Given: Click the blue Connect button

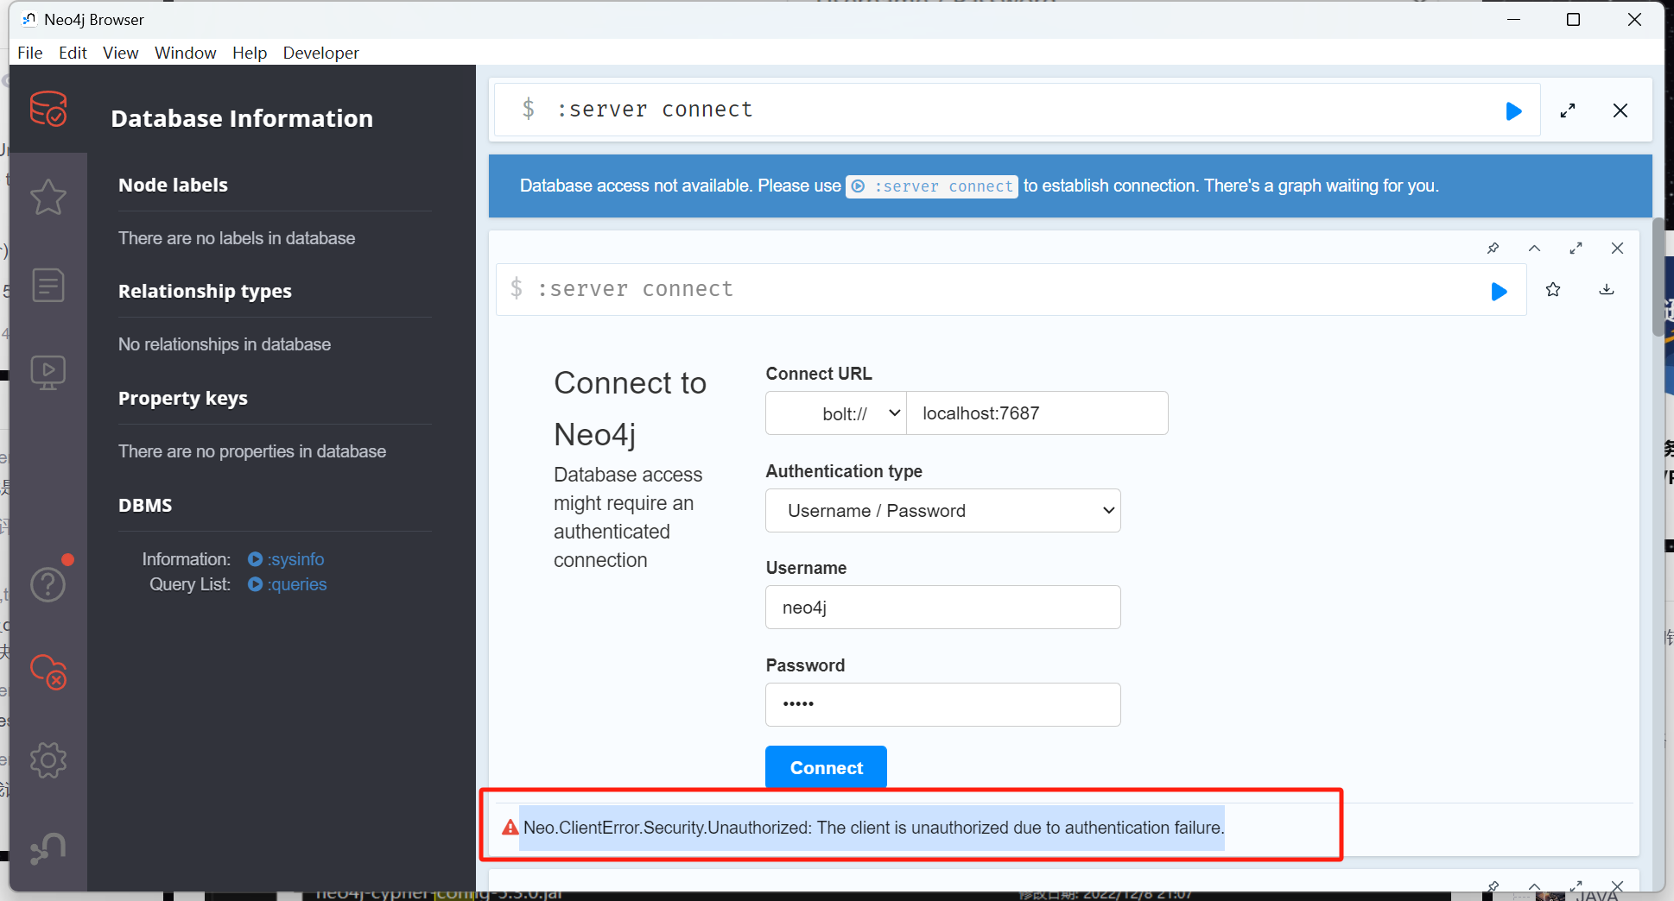Looking at the screenshot, I should coord(826,767).
